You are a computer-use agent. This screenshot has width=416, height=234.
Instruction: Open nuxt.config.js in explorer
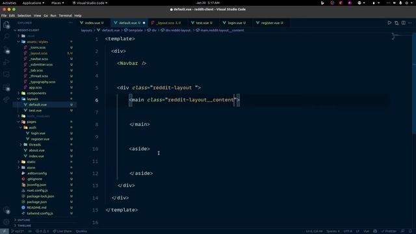[x=37, y=190]
